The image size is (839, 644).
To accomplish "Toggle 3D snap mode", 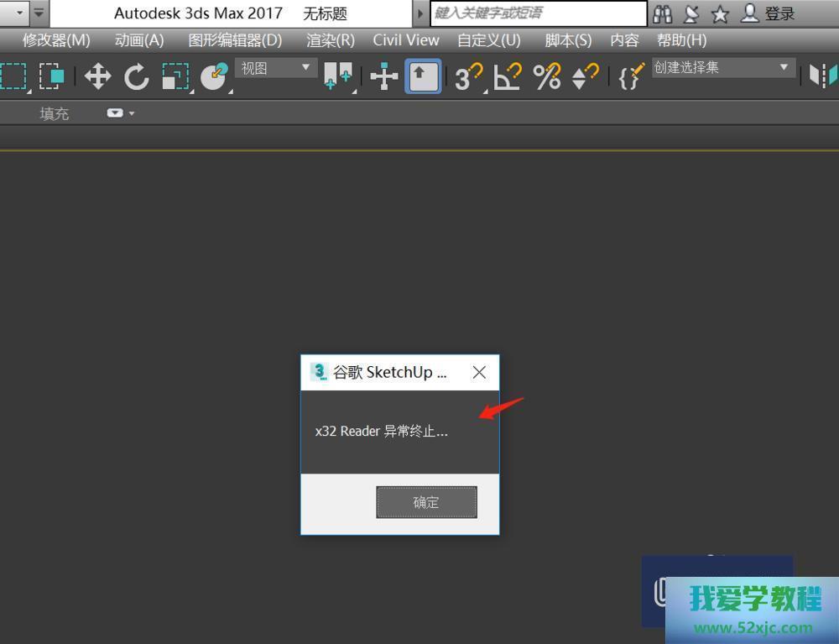I will pos(467,76).
